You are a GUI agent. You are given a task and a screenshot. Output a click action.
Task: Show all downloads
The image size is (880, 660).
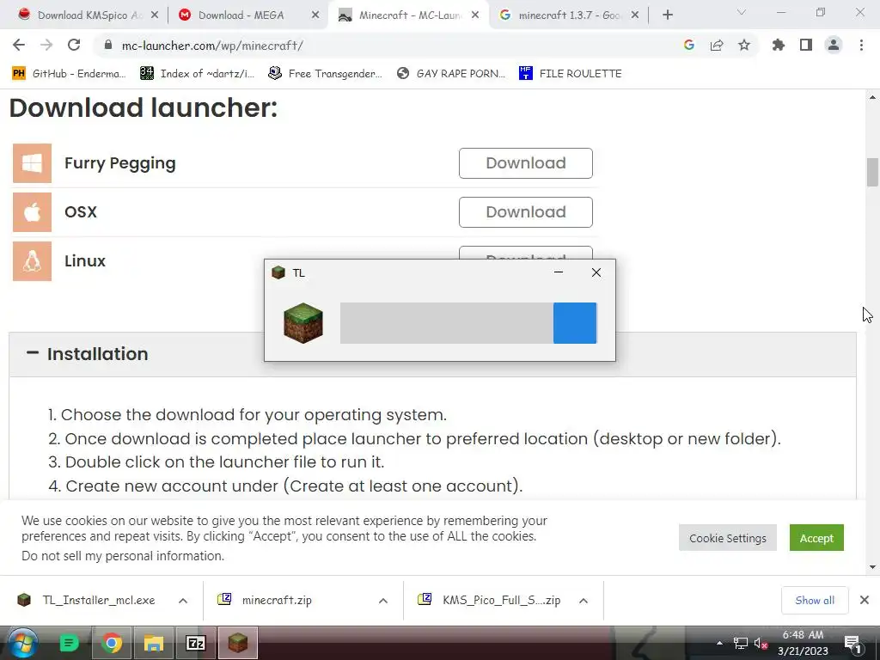coord(815,600)
